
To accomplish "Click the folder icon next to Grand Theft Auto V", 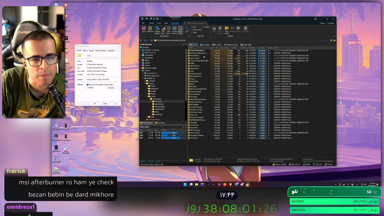I will tap(189, 50).
